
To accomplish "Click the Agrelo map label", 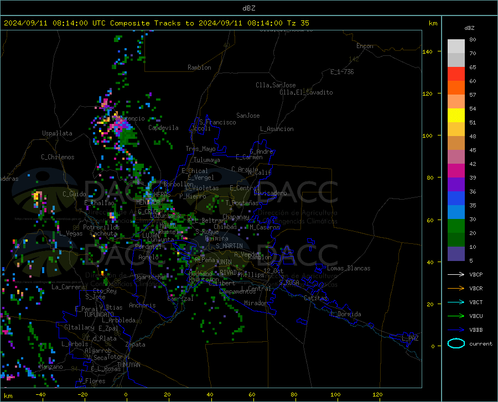I will point(148,257).
